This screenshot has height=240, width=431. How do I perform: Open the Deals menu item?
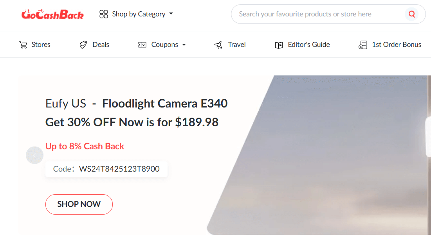[101, 45]
